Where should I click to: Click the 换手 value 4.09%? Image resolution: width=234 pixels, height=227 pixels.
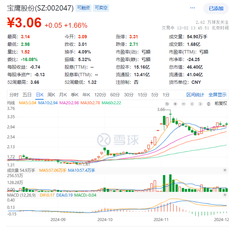tap(84, 52)
